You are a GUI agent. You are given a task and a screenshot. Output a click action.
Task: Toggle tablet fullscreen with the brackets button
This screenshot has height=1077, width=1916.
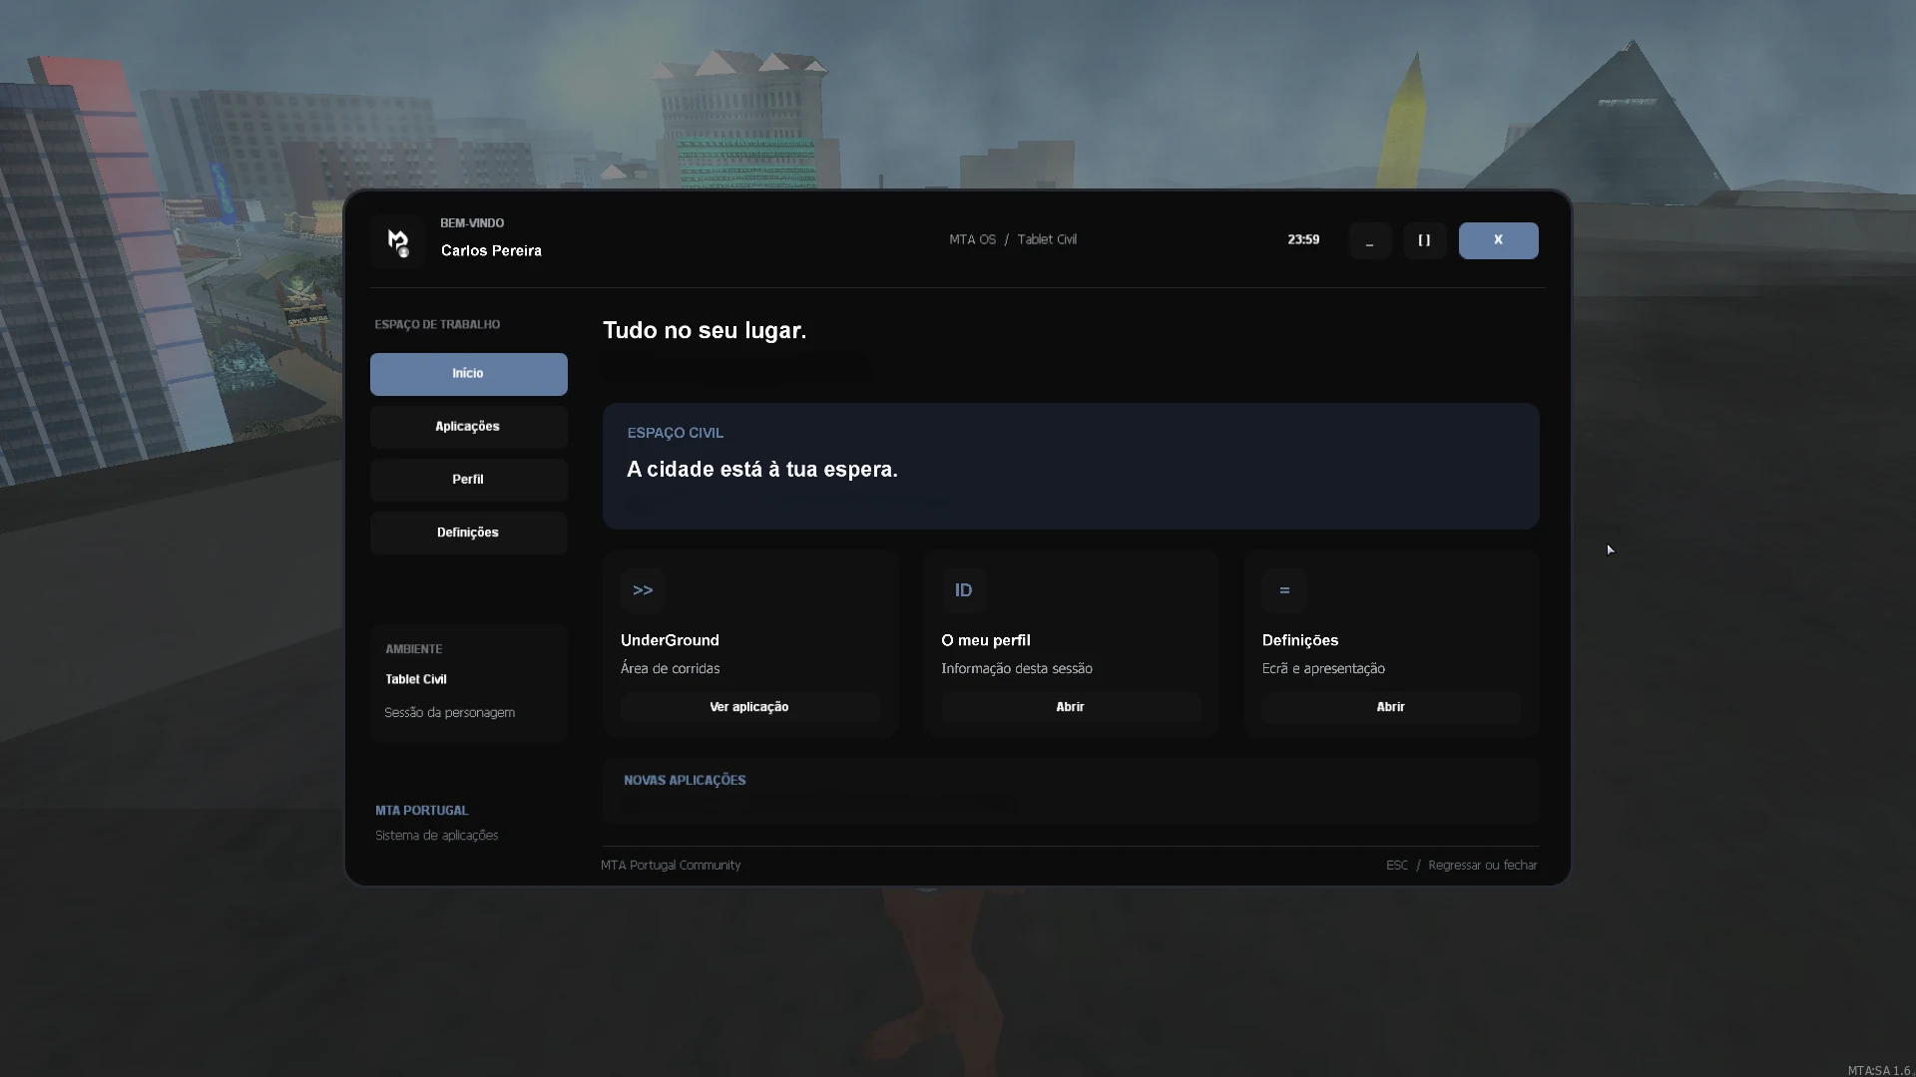tap(1425, 240)
